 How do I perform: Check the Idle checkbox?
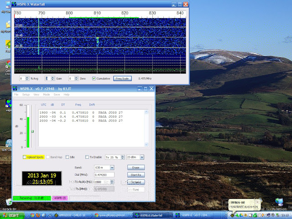coord(68,157)
